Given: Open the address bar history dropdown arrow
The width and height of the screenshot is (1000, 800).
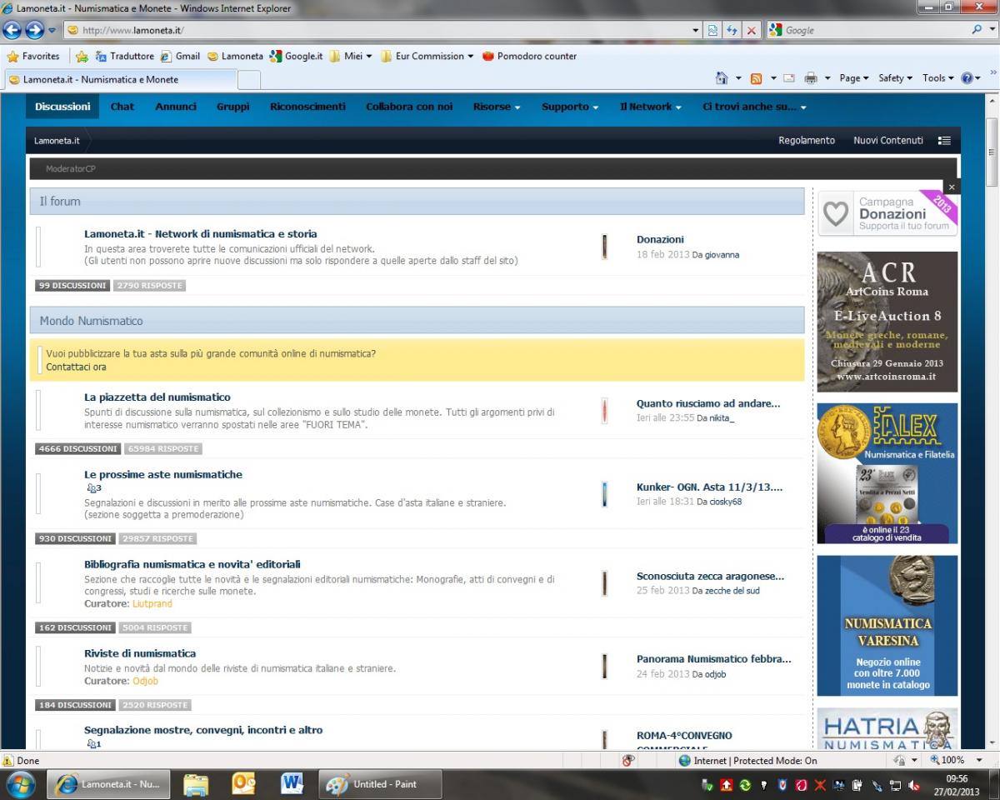Looking at the screenshot, I should pyautogui.click(x=696, y=31).
